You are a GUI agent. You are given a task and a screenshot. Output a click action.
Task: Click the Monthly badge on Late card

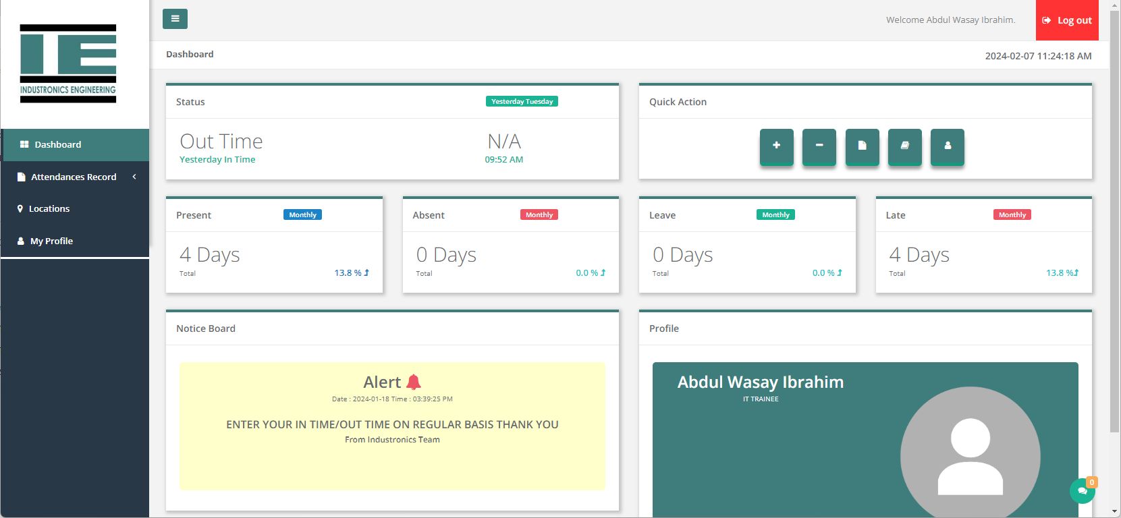1012,214
